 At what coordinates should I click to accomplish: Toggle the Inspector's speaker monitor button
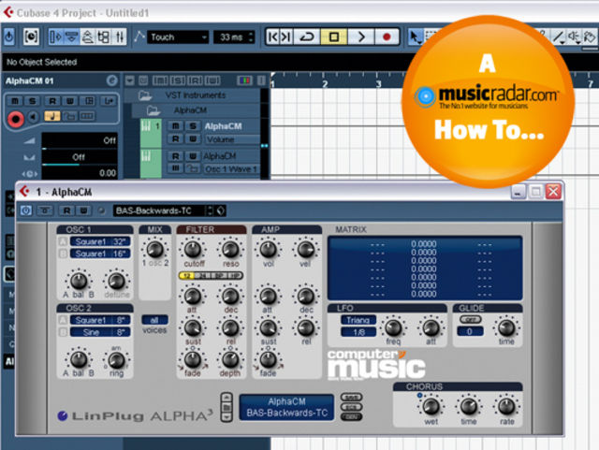coord(34,117)
